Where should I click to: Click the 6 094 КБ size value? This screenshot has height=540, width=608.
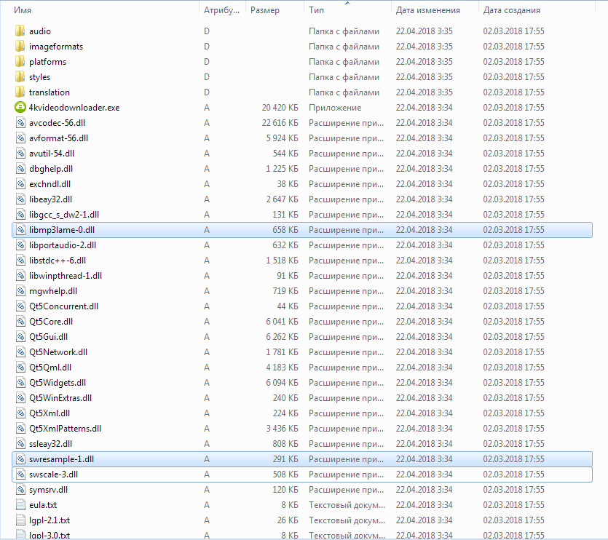(283, 383)
